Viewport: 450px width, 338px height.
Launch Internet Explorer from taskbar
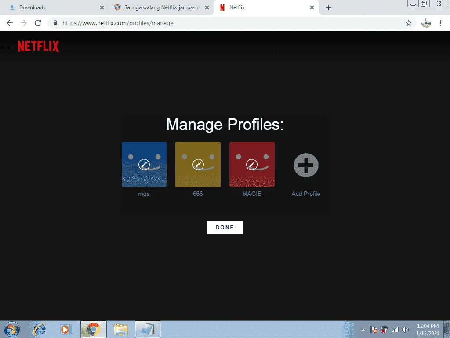point(39,329)
